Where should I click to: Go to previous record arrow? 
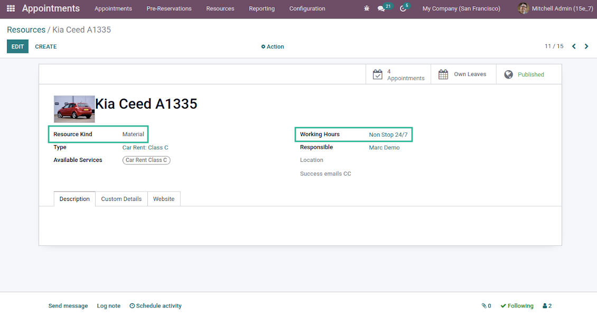(574, 46)
